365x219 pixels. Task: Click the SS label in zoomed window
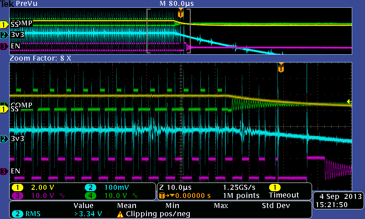point(15,109)
